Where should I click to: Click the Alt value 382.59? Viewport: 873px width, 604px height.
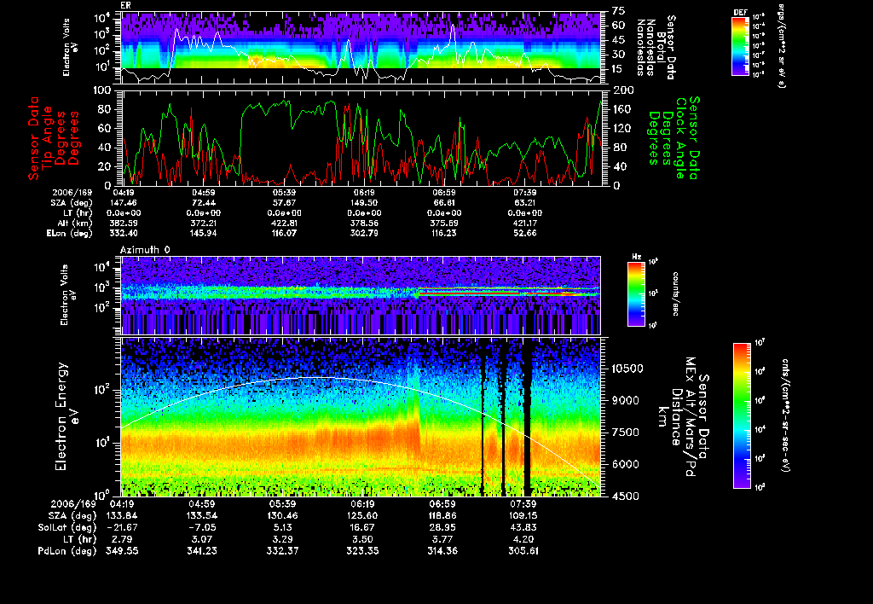point(124,221)
